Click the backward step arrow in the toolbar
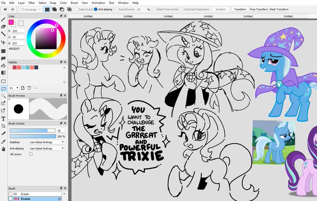Screen dimensions: 317x201 5,9
